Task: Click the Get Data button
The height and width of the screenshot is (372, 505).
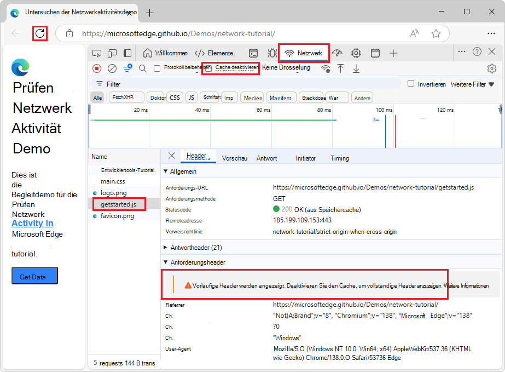Action: [35, 276]
